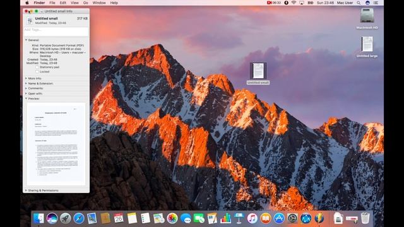Collapse the General section
The width and height of the screenshot is (404, 227).
[26, 40]
